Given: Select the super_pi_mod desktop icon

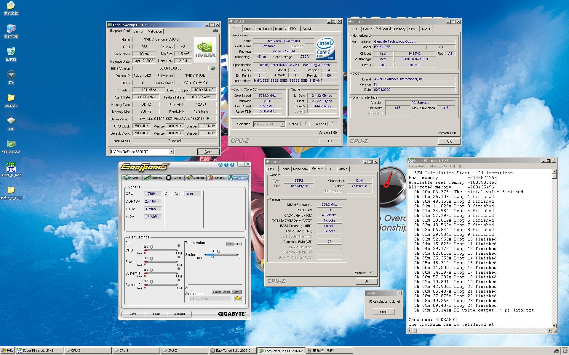Looking at the screenshot, I should (x=11, y=170).
